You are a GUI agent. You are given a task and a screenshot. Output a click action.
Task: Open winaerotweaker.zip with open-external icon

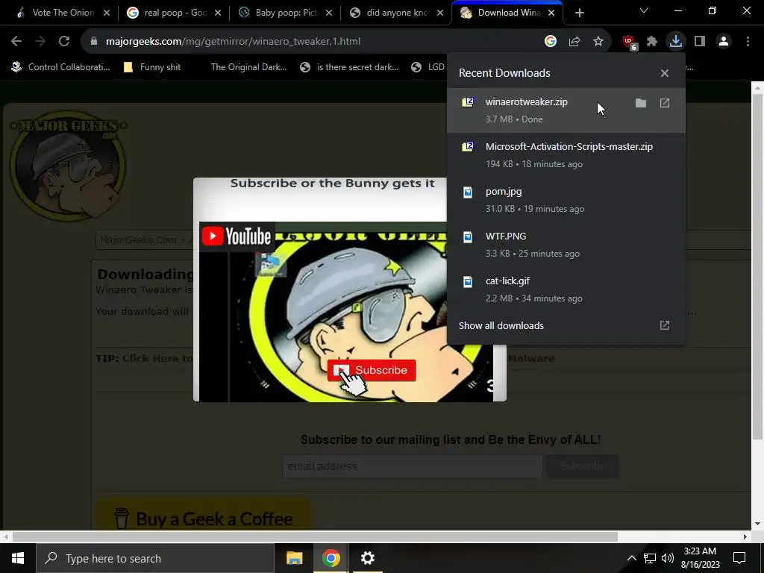(665, 103)
